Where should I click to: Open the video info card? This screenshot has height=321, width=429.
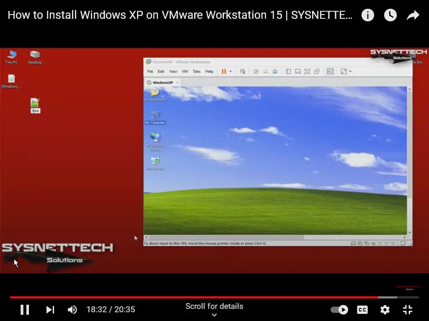coord(368,15)
